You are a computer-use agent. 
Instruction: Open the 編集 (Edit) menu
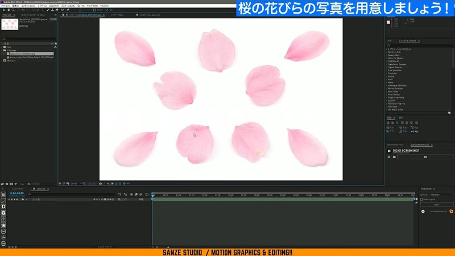pyautogui.click(x=15, y=6)
